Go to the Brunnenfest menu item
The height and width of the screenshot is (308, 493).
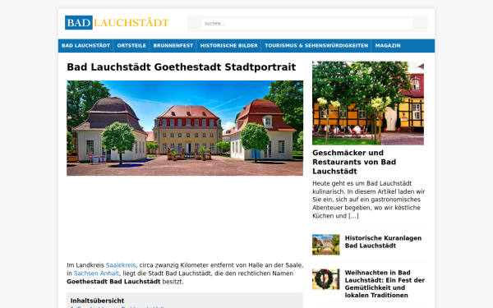(x=173, y=45)
